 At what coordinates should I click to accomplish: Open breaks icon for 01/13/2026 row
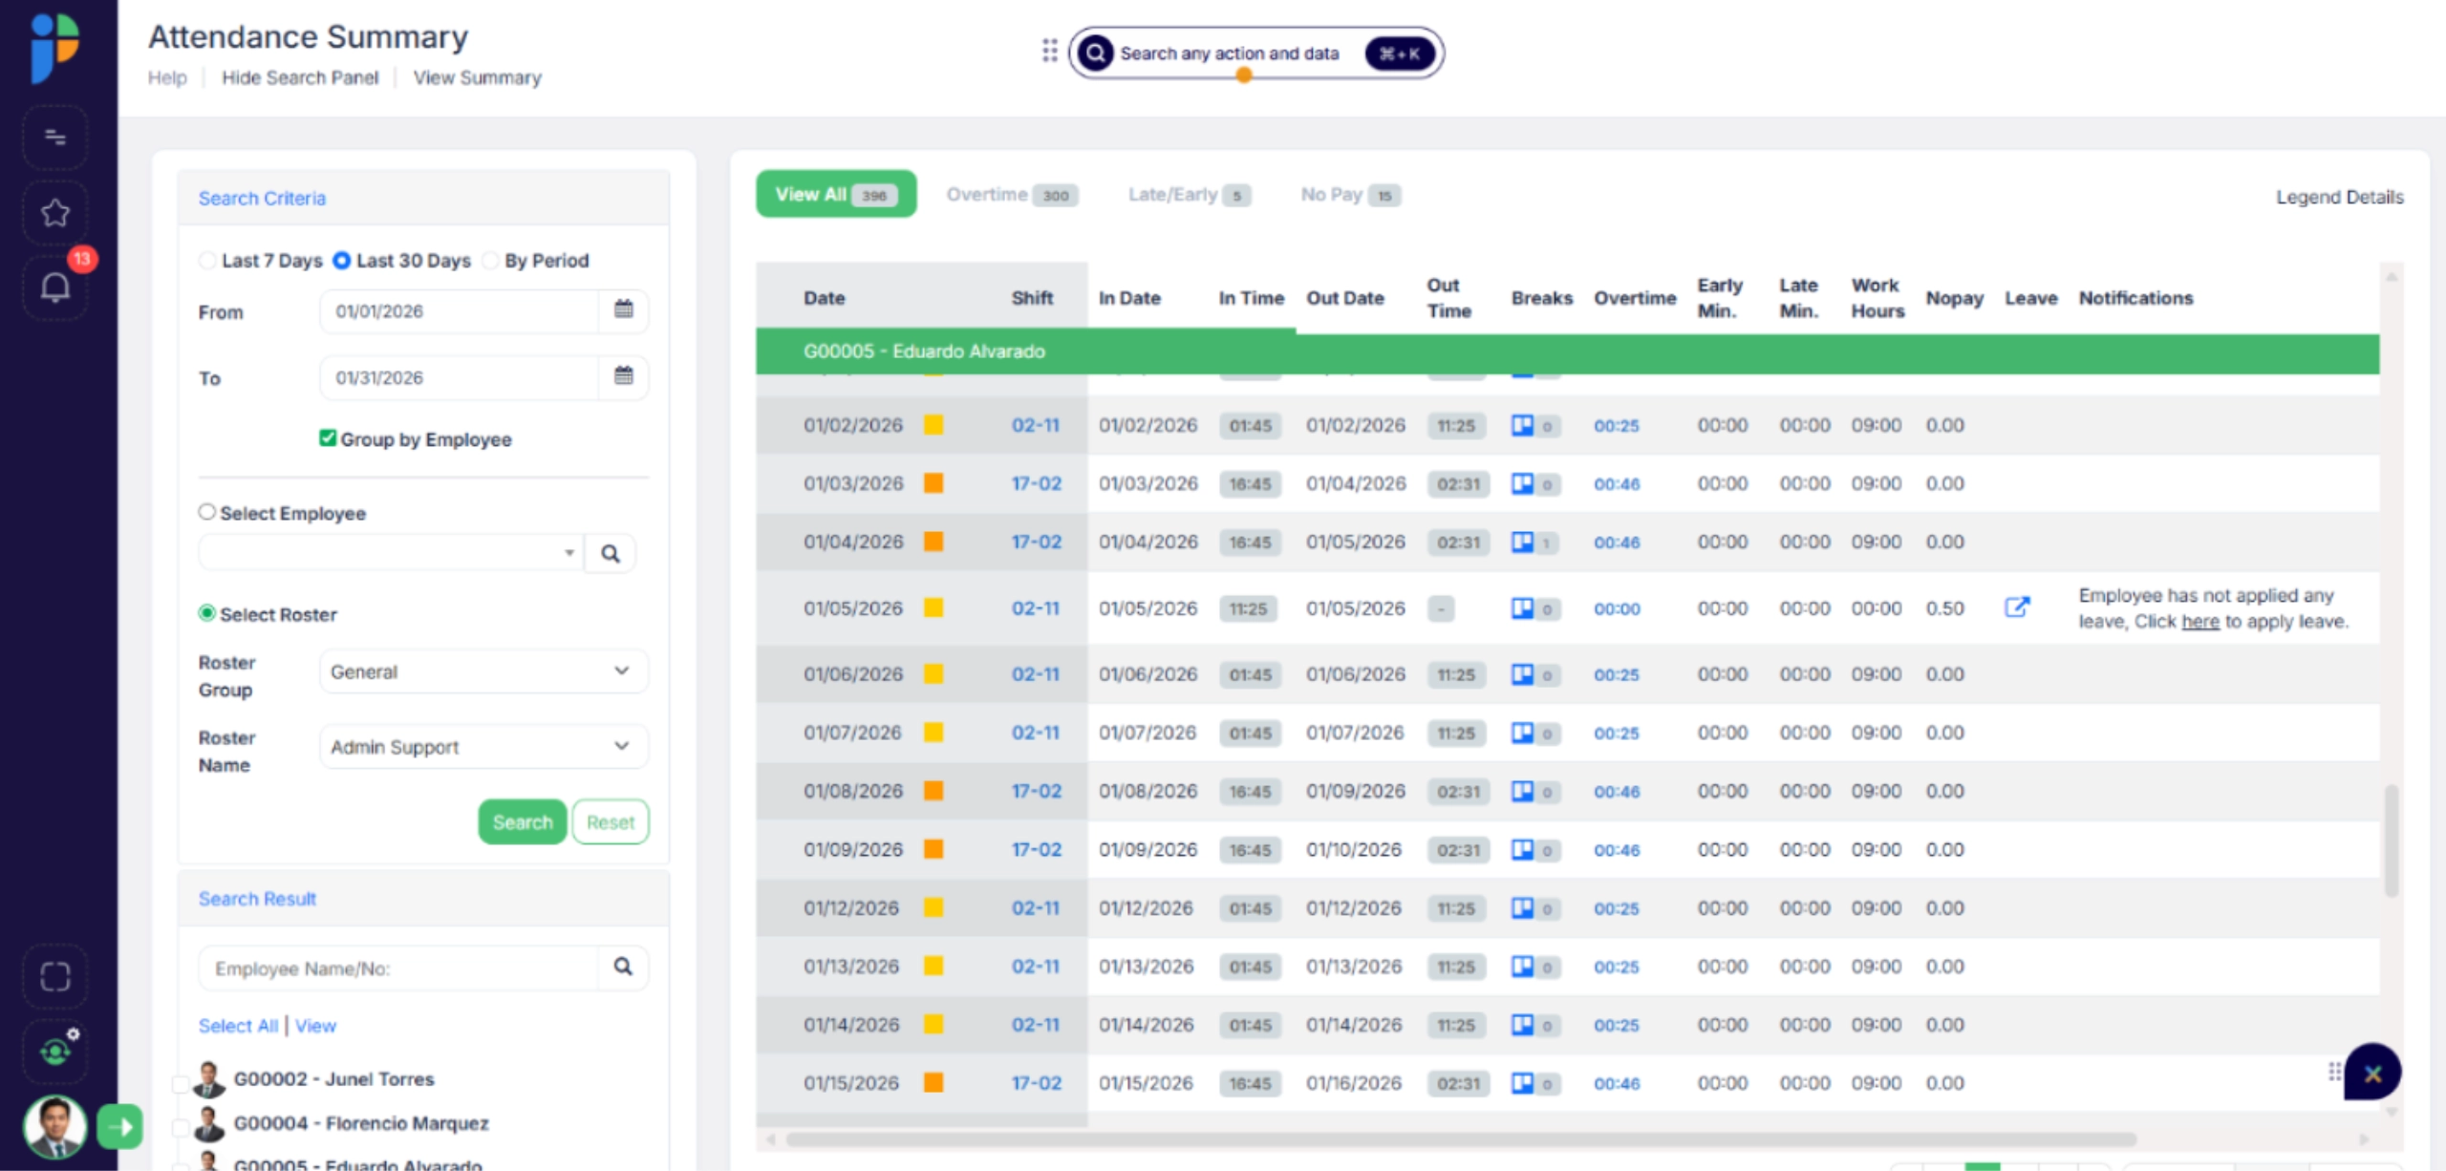1522,967
